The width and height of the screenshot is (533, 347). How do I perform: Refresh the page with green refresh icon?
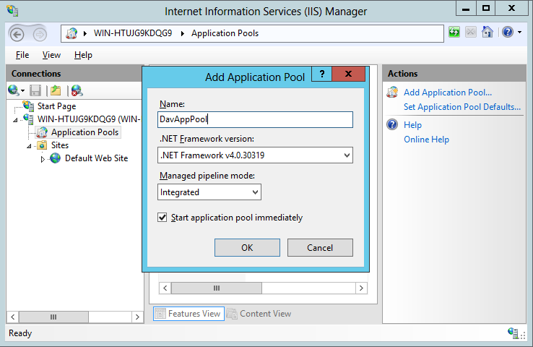tap(454, 33)
